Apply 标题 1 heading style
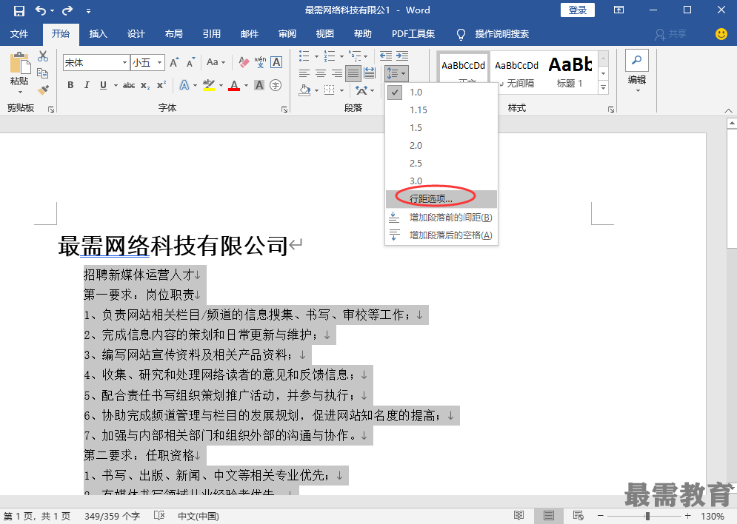 (570, 73)
